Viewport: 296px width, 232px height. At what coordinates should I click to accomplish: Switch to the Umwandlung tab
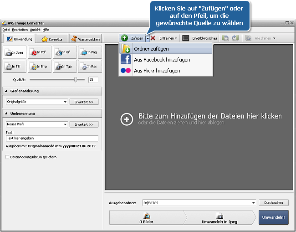coord(19,39)
